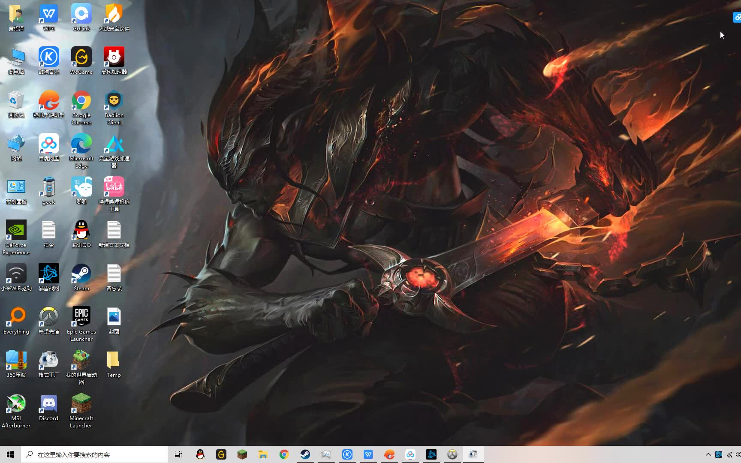
Task: Switch to 百度网盘 on taskbar
Action: pyautogui.click(x=410, y=454)
